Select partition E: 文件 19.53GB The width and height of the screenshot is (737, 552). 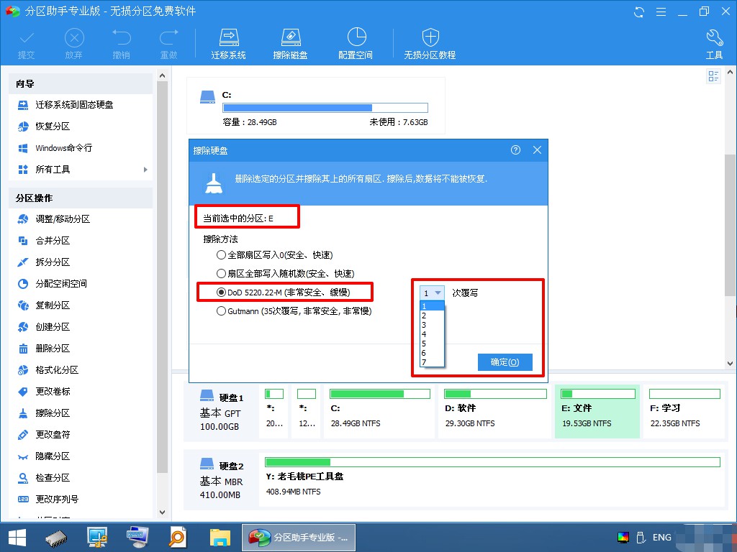(597, 411)
